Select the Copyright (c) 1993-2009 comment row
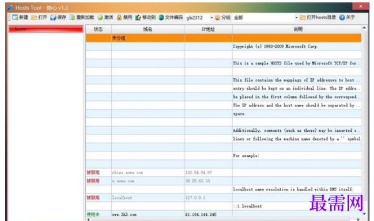Image resolution: width=374 pixels, height=221 pixels. point(224,47)
